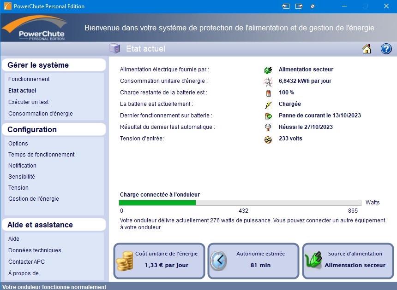Click the '865' maximum watts label
Screen dimensions: 397x290
tap(353, 211)
